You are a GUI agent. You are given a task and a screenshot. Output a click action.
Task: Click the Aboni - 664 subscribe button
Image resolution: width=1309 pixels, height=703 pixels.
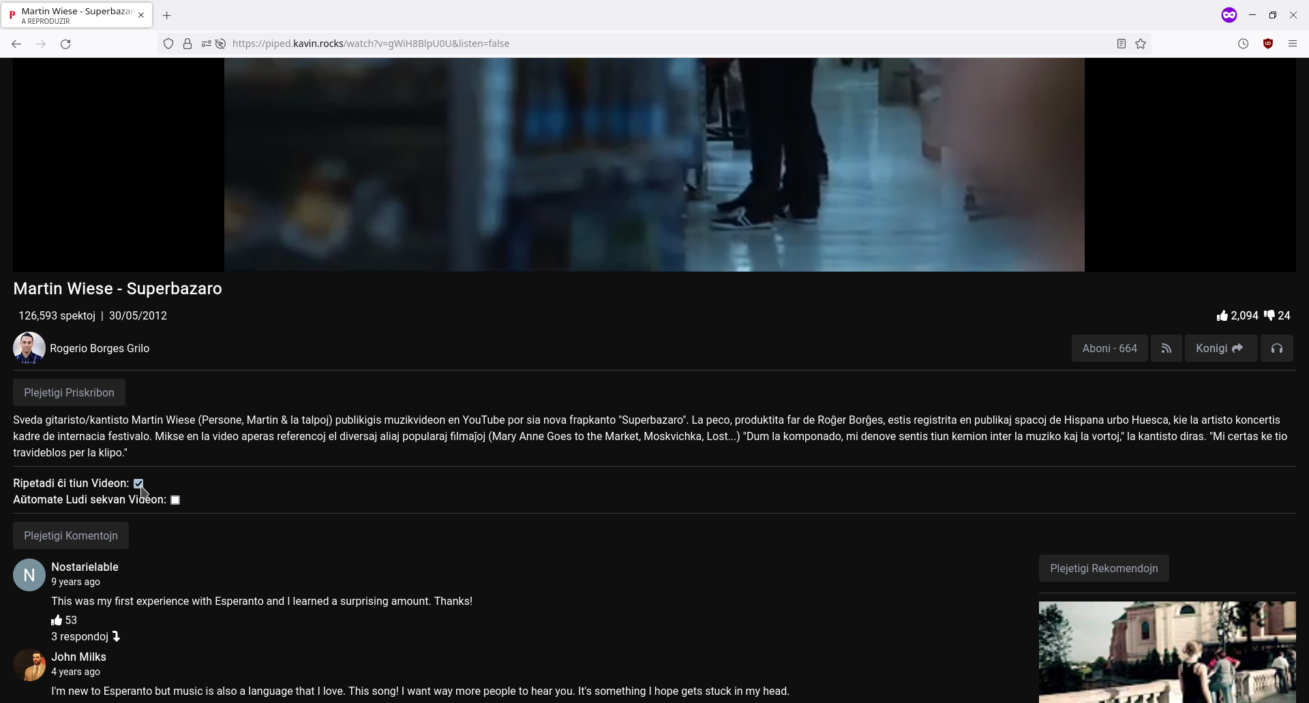[x=1109, y=348]
